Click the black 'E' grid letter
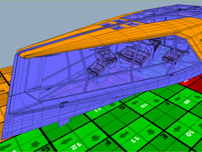This screenshot has height=152, width=202. coord(164,136)
